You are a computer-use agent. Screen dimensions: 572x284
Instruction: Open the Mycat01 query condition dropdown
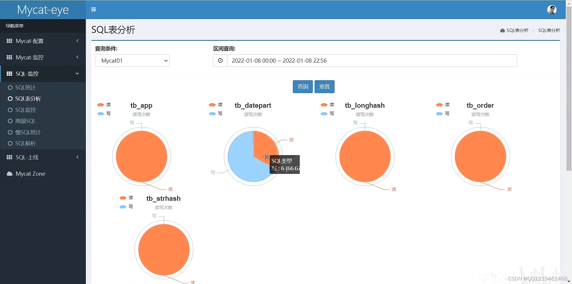132,61
